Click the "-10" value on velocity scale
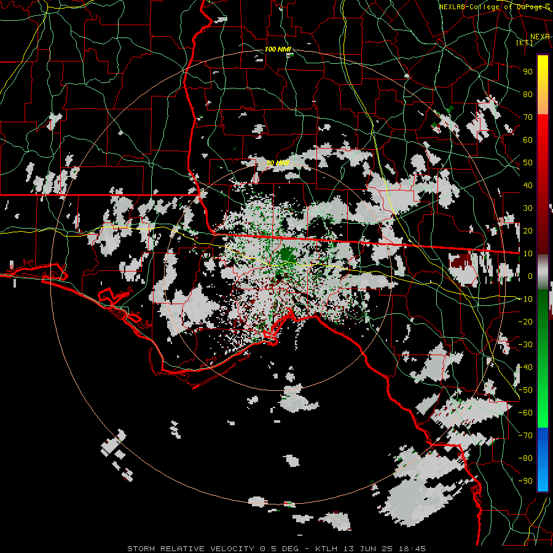The image size is (553, 553). [525, 299]
